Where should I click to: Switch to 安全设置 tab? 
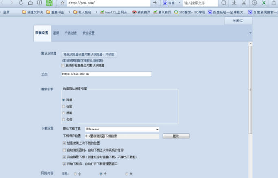89,33
